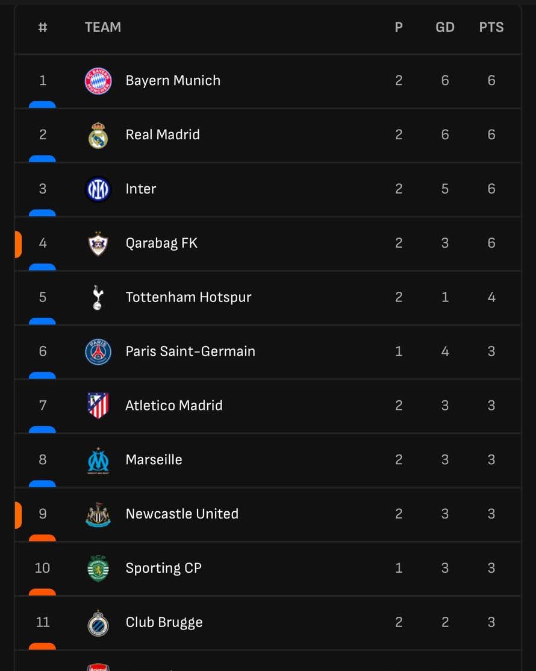Select the Sporting CP crest
The height and width of the screenshot is (671, 536).
tap(98, 568)
